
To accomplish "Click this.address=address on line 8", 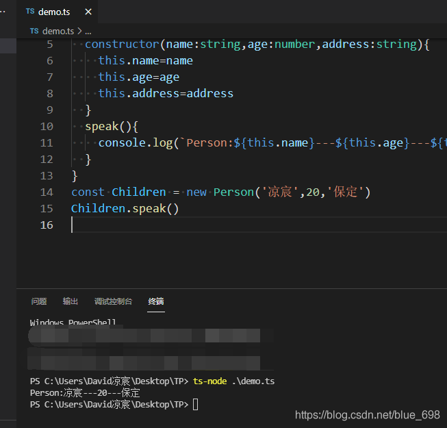I will (166, 94).
